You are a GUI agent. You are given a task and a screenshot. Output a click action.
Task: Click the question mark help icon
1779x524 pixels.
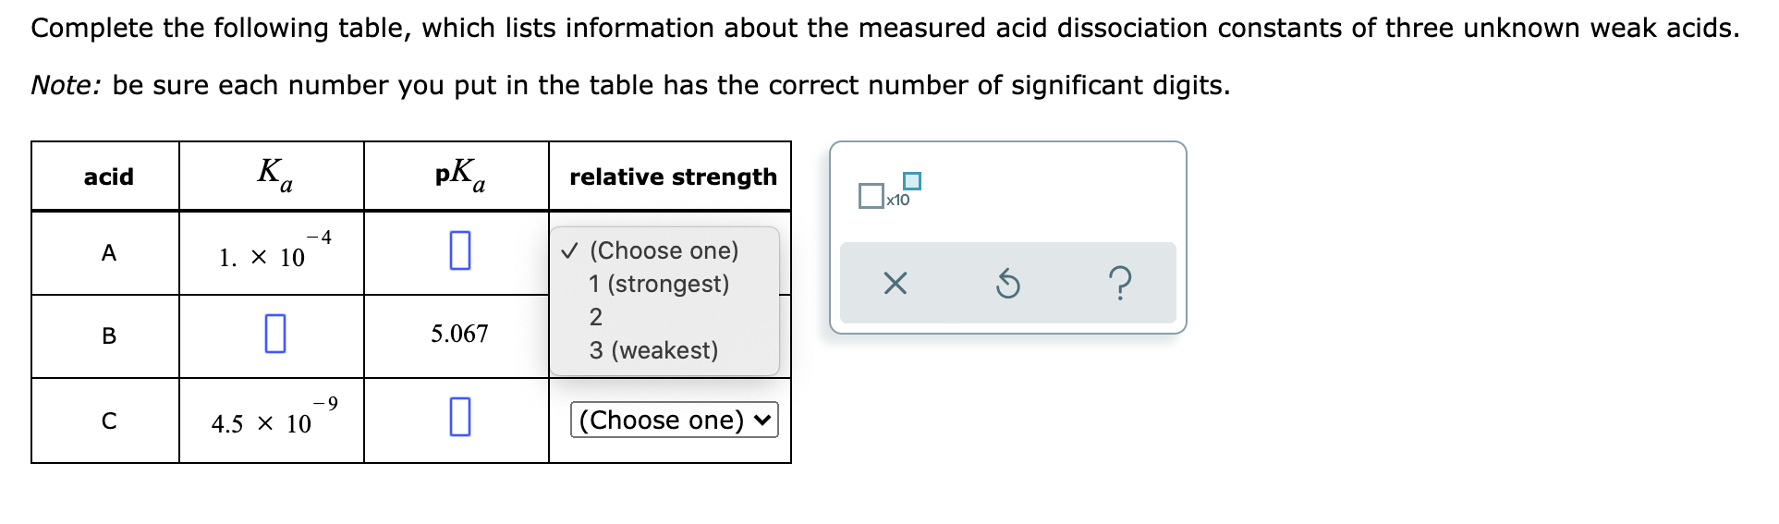click(1119, 283)
